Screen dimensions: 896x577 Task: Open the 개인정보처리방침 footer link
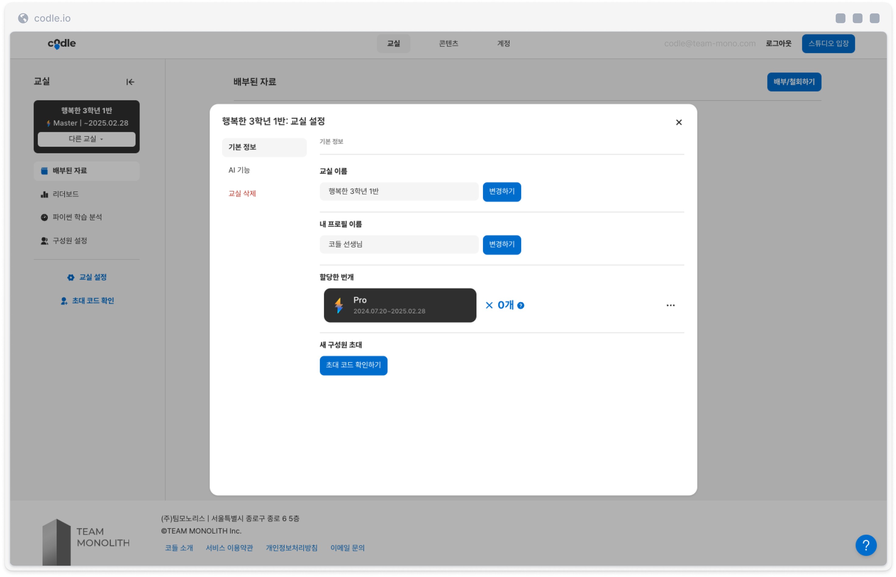(291, 547)
